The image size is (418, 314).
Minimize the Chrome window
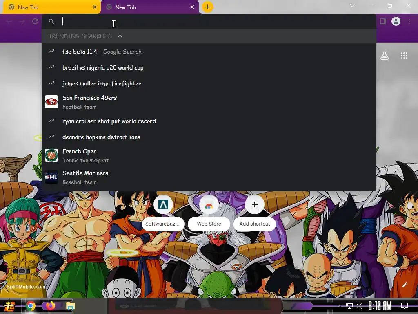(371, 6)
